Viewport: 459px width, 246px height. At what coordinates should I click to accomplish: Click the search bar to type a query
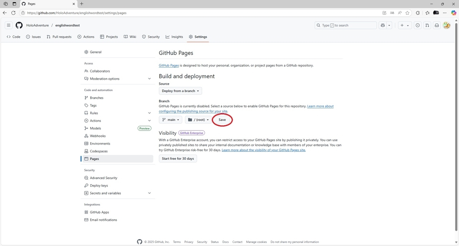click(x=344, y=25)
